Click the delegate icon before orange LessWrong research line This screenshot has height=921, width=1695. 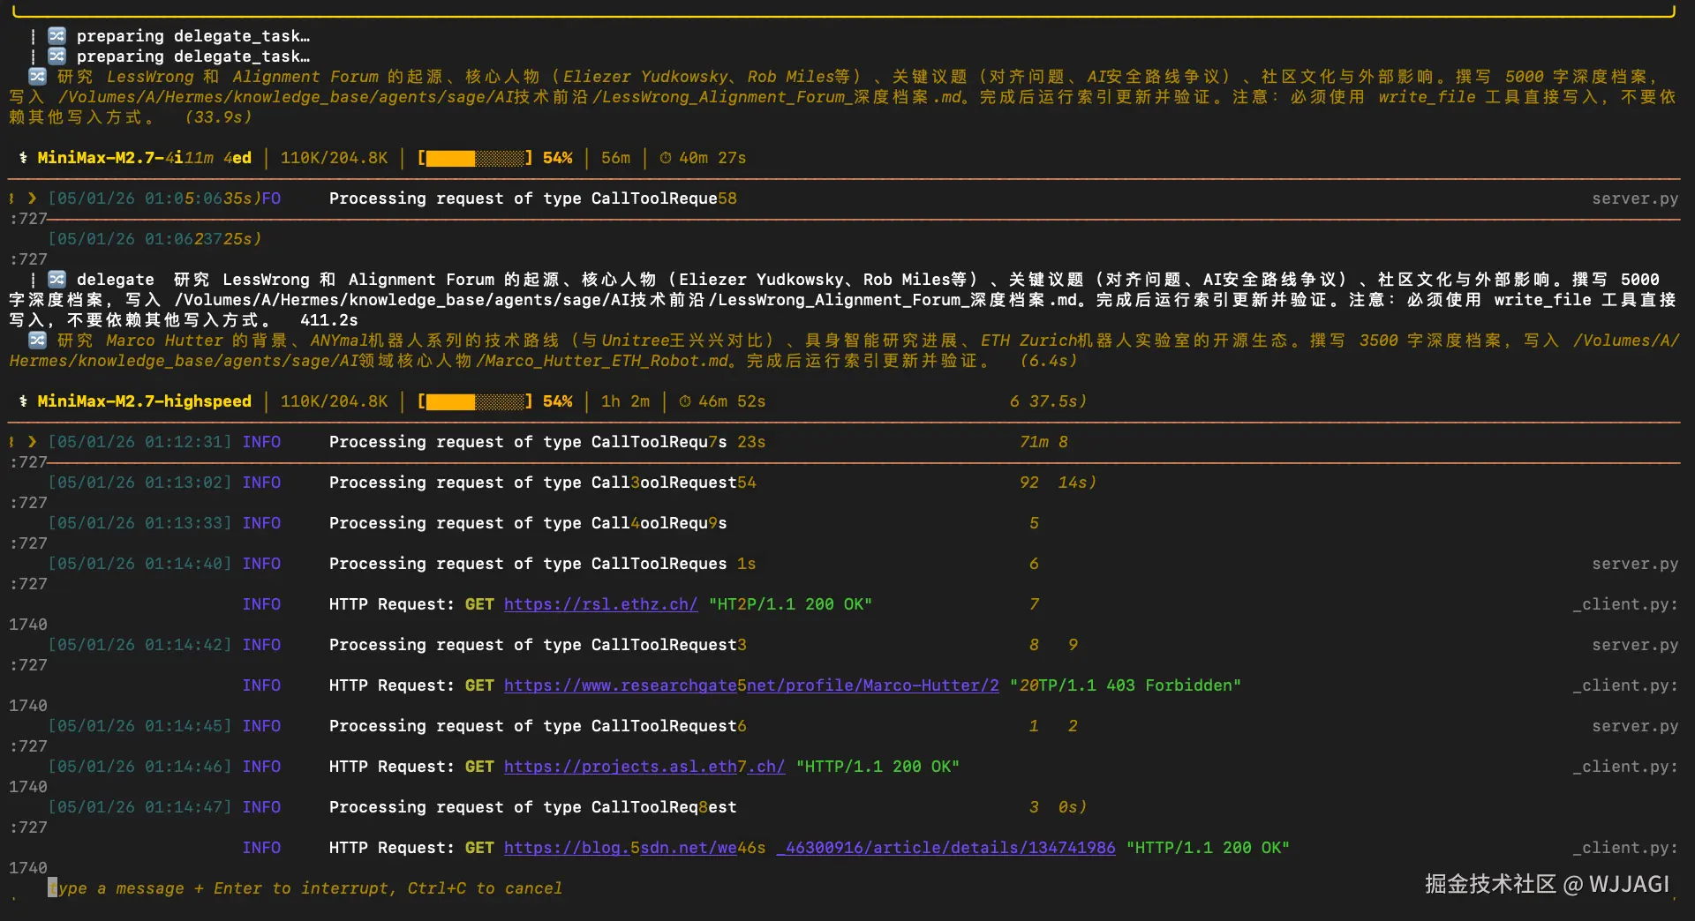tap(37, 77)
